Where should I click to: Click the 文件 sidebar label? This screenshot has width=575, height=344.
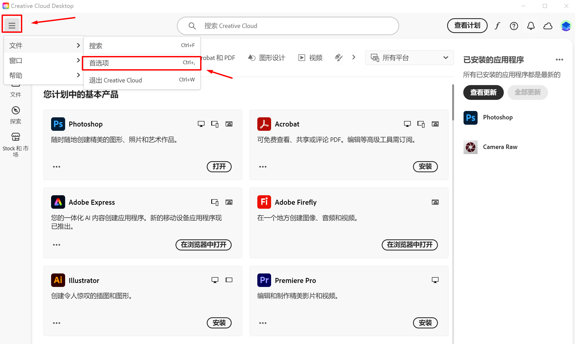(16, 95)
